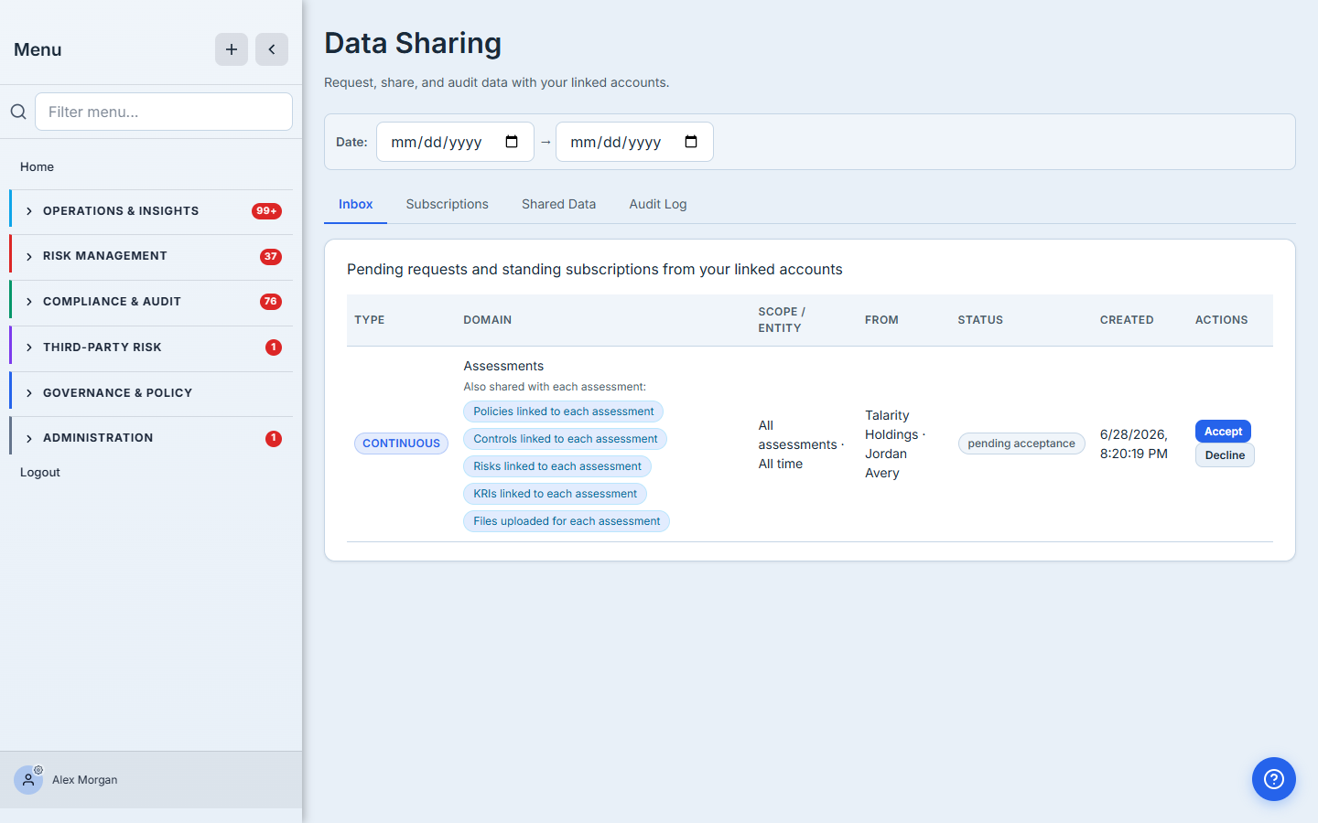Expand the Governance & Policy section

(152, 393)
